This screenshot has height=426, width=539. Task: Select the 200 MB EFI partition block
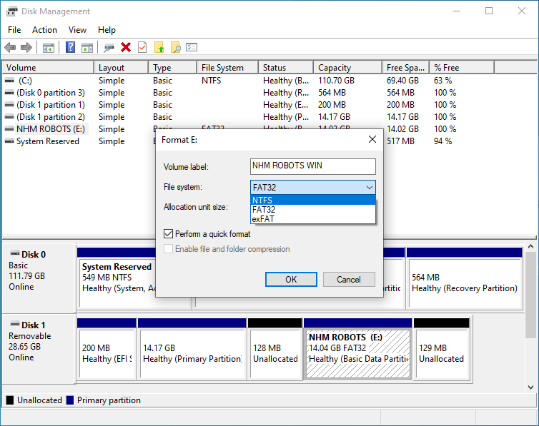[x=107, y=349]
